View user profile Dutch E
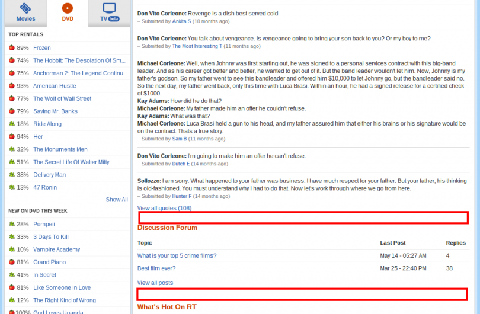480x314 pixels. pos(181,164)
